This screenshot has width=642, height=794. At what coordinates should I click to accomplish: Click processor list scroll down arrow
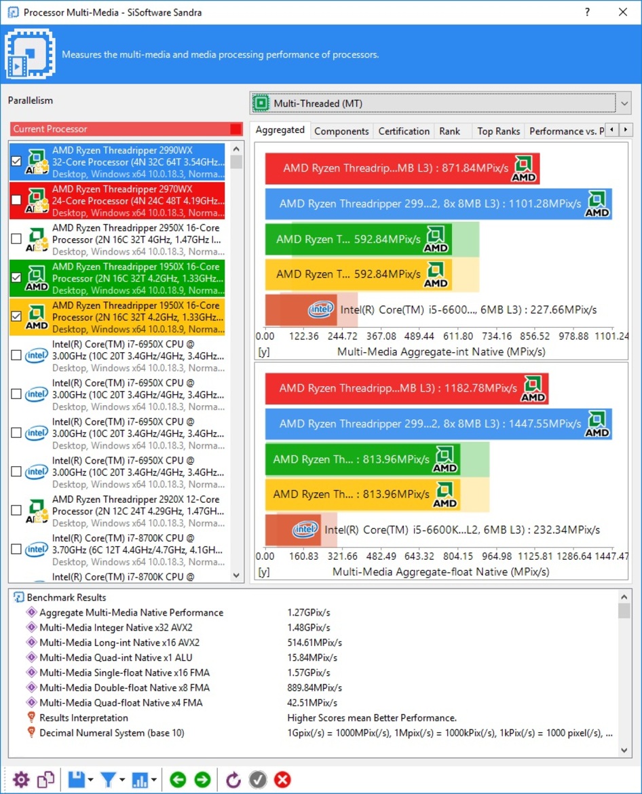point(236,575)
